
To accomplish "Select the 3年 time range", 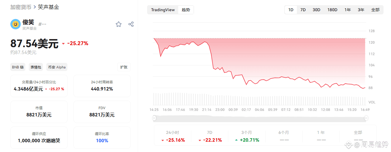I will pyautogui.click(x=361, y=10).
